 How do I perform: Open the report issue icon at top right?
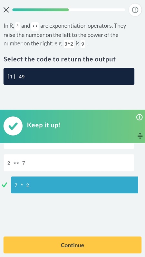pyautogui.click(x=135, y=10)
